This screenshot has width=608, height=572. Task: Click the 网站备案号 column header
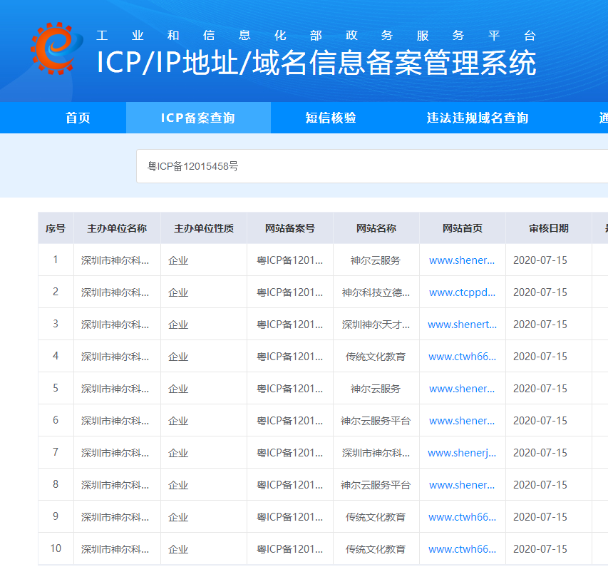click(x=290, y=228)
